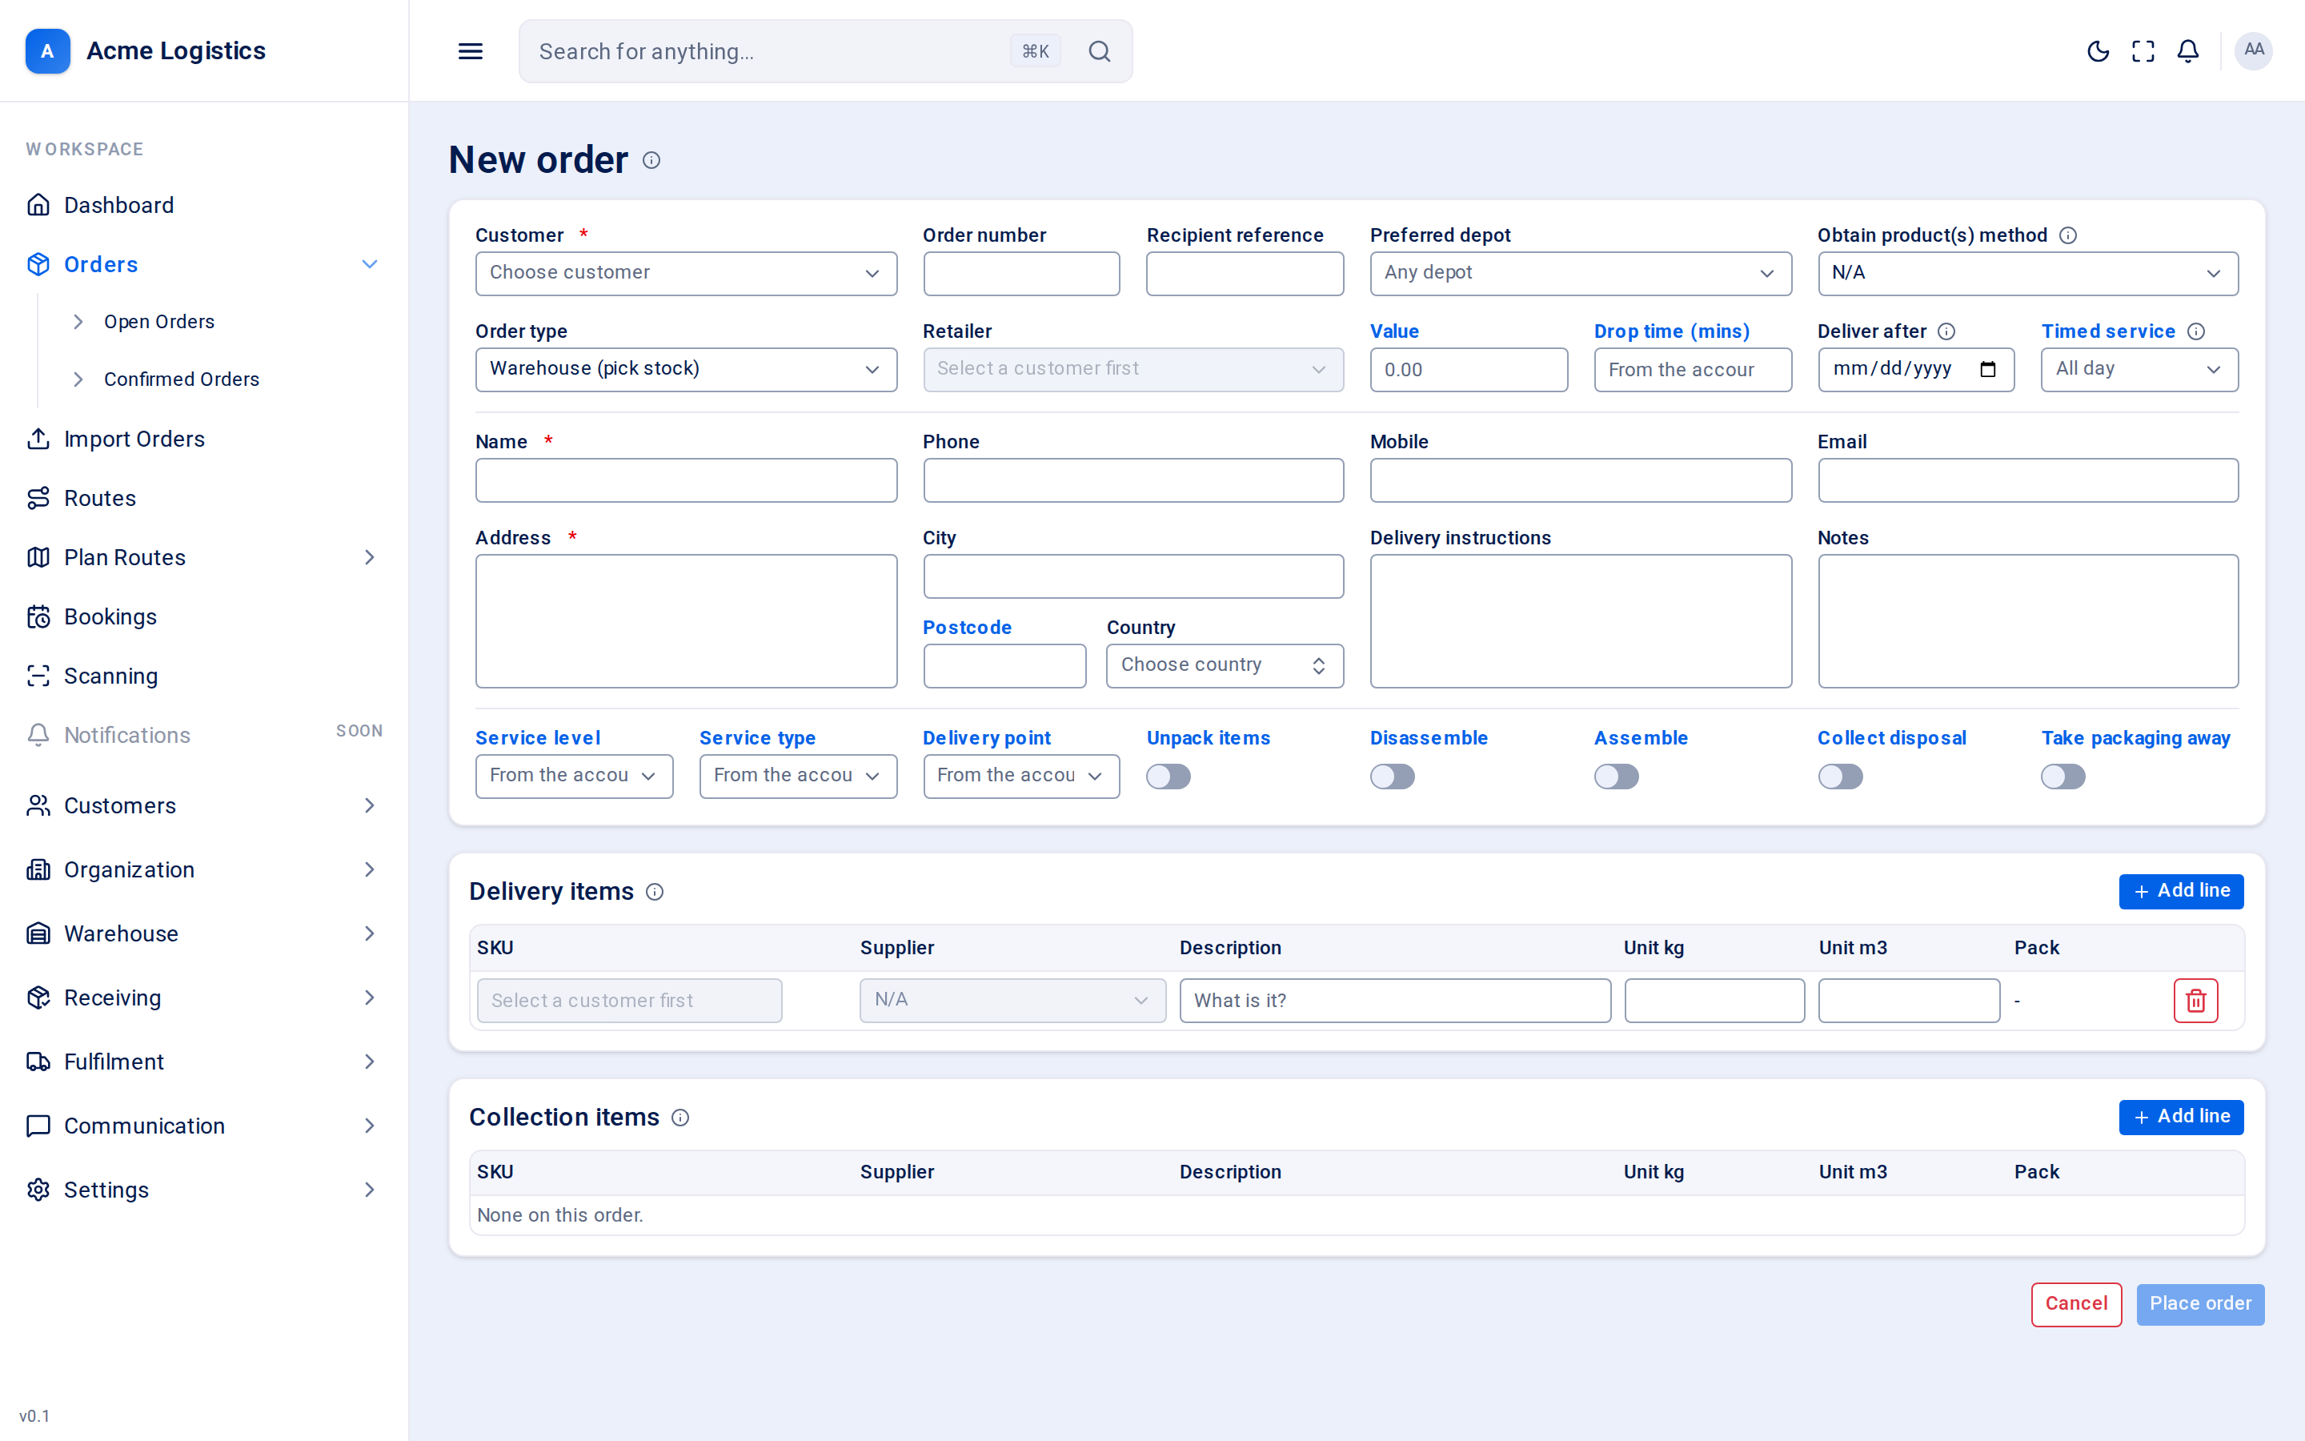Open the Choose customer dropdown
This screenshot has height=1441, width=2305.
coord(686,274)
